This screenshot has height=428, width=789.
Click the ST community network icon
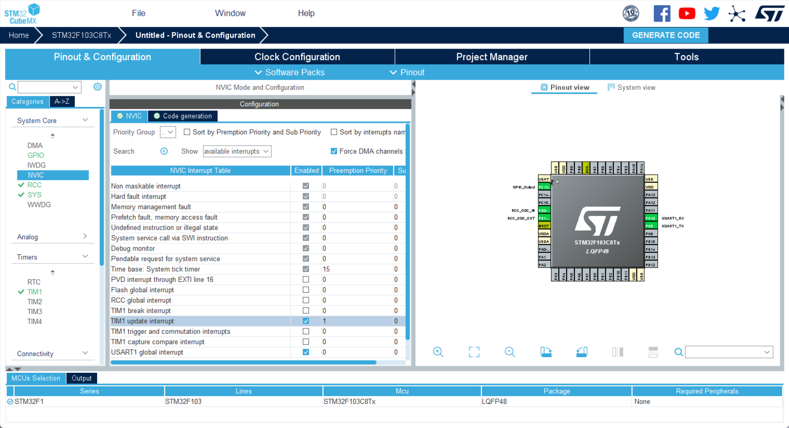coord(737,14)
